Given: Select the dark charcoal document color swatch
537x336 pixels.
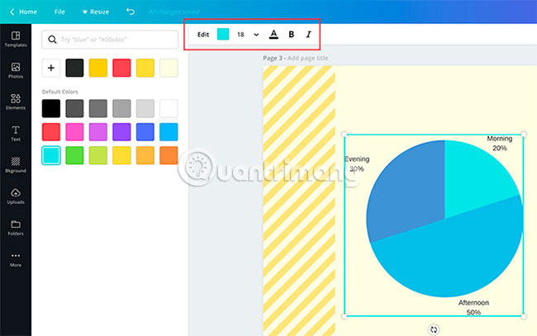Looking at the screenshot, I should [74, 68].
